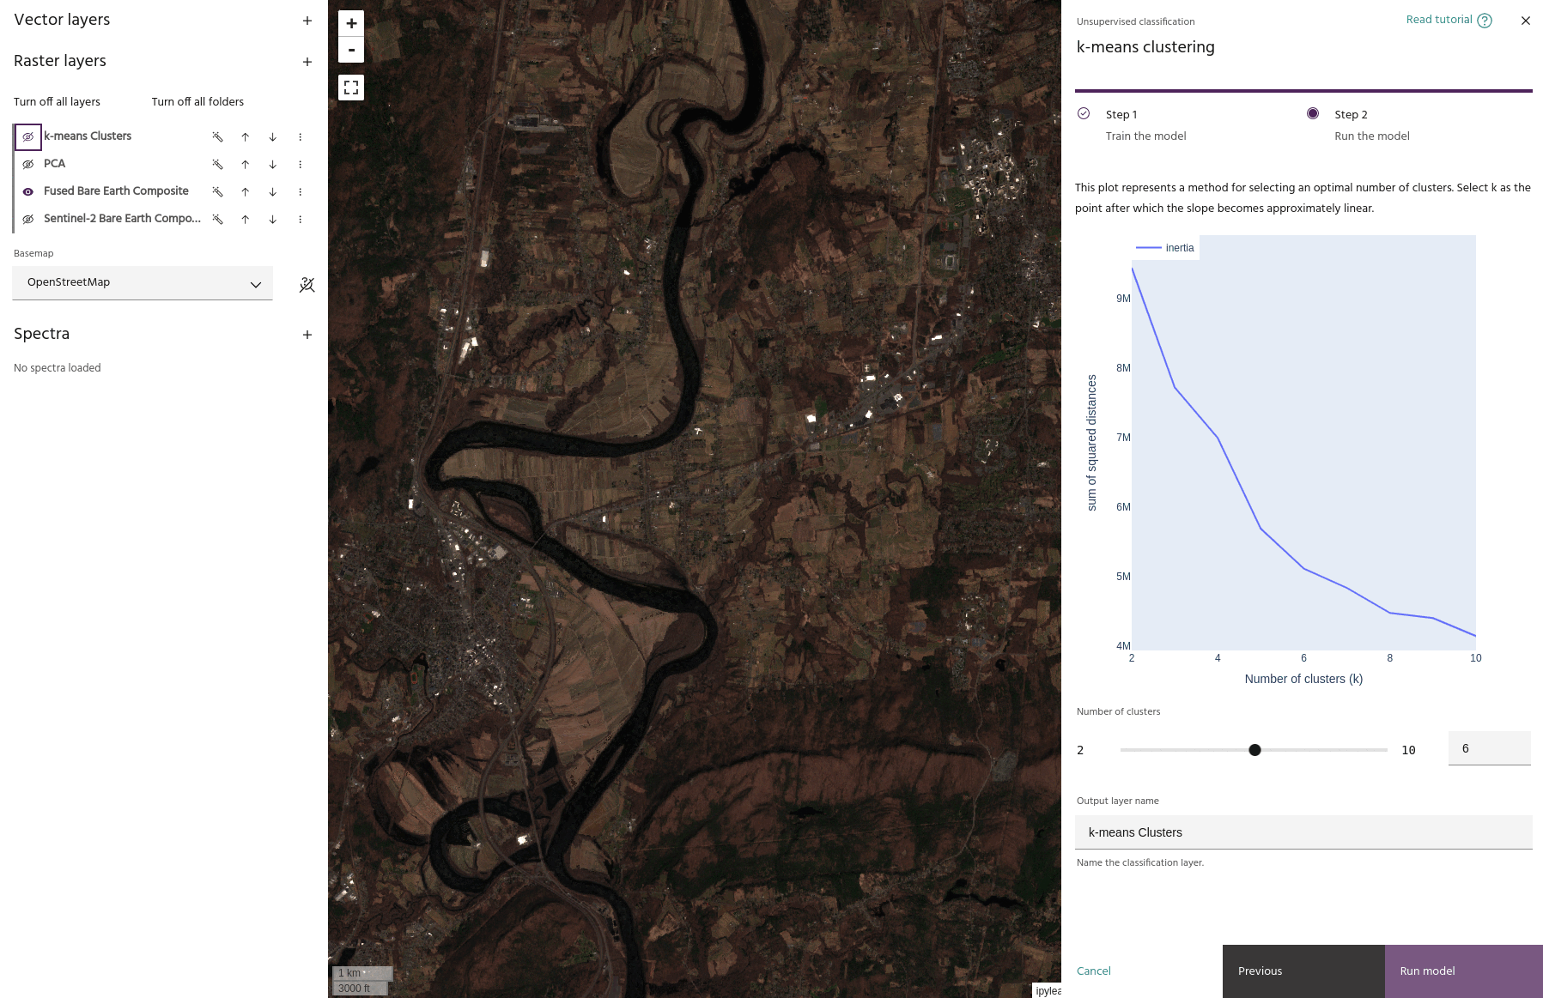Select the k-means Clusters layer name
Image resolution: width=1543 pixels, height=998 pixels.
[88, 136]
